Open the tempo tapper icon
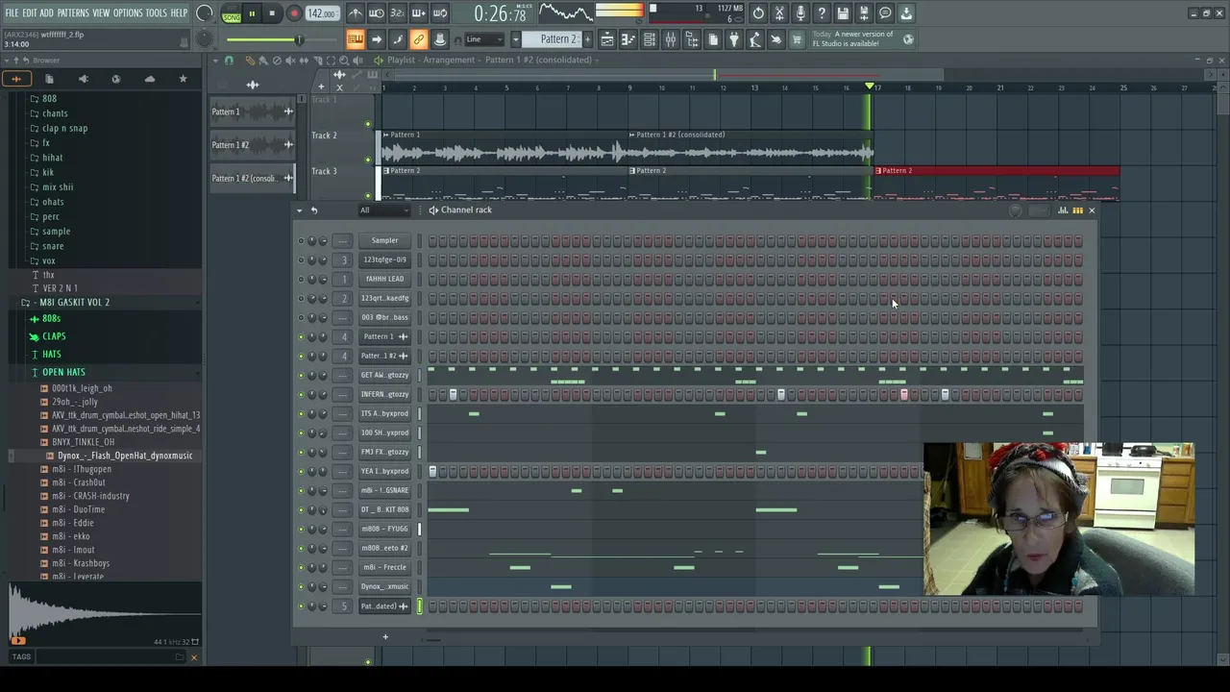The width and height of the screenshot is (1230, 692). click(755, 39)
